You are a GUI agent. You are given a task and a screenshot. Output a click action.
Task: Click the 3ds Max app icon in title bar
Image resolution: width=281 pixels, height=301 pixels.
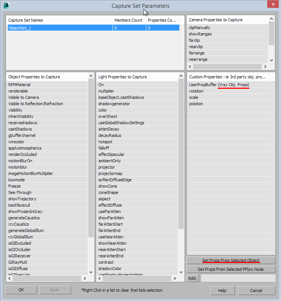pyautogui.click(x=7, y=6)
